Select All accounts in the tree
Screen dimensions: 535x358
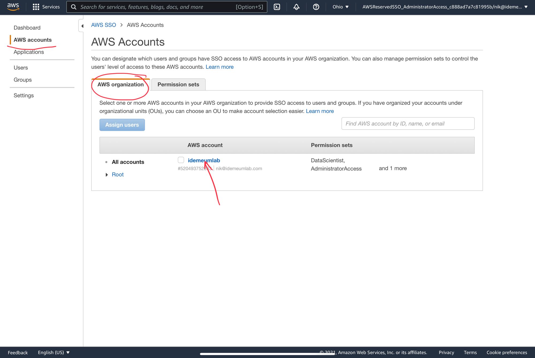pos(128,162)
